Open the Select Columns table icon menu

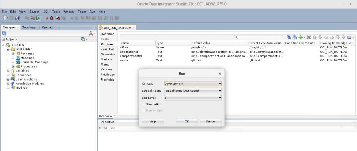click(350, 37)
